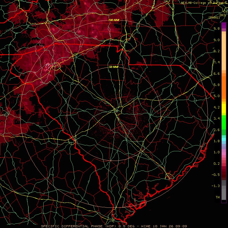
Task: Click the 5.0 value on the color scale
Action: click(x=217, y=96)
